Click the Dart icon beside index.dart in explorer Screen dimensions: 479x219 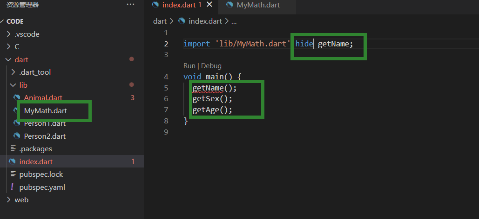click(12, 161)
